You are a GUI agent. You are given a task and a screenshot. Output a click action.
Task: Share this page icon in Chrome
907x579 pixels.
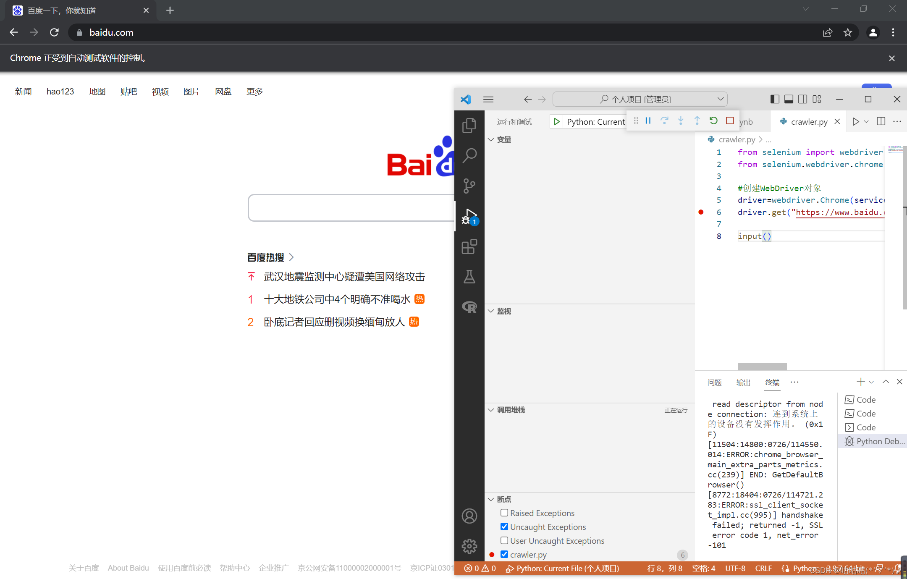828,32
